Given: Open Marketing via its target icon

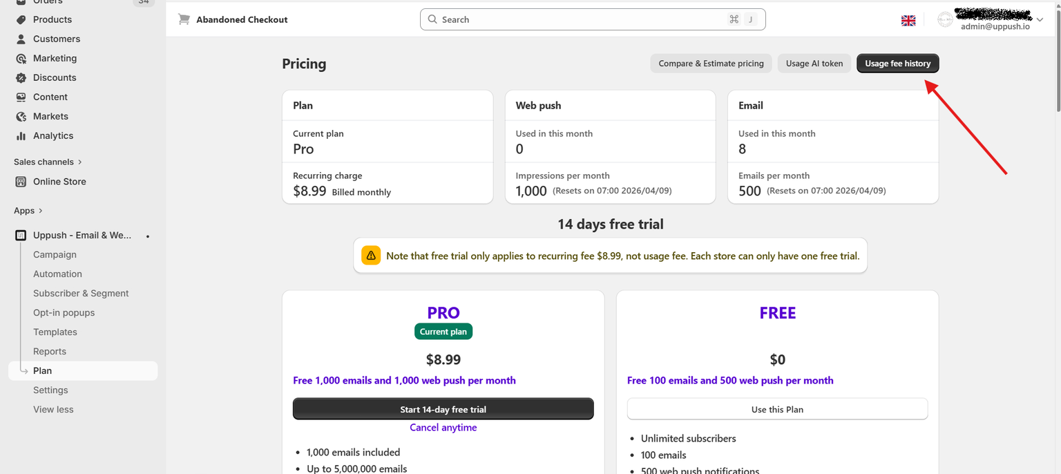Looking at the screenshot, I should coord(21,58).
